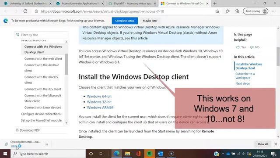
Task: Download the Windows 64-bit client
Action: click(x=99, y=96)
